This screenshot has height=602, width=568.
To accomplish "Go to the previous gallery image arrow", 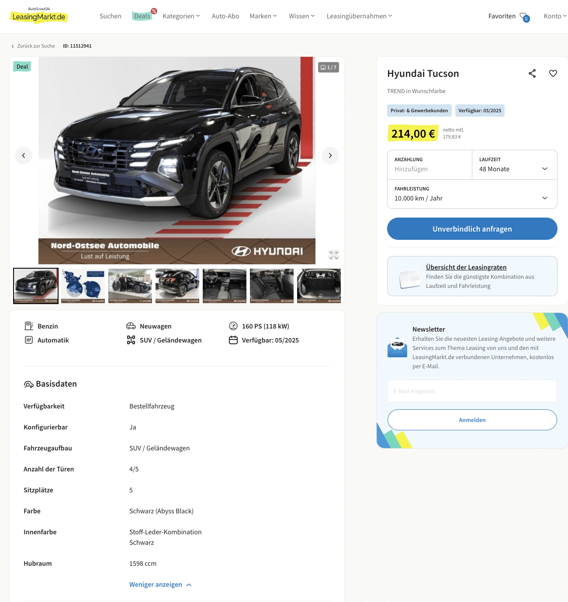I will click(x=24, y=156).
